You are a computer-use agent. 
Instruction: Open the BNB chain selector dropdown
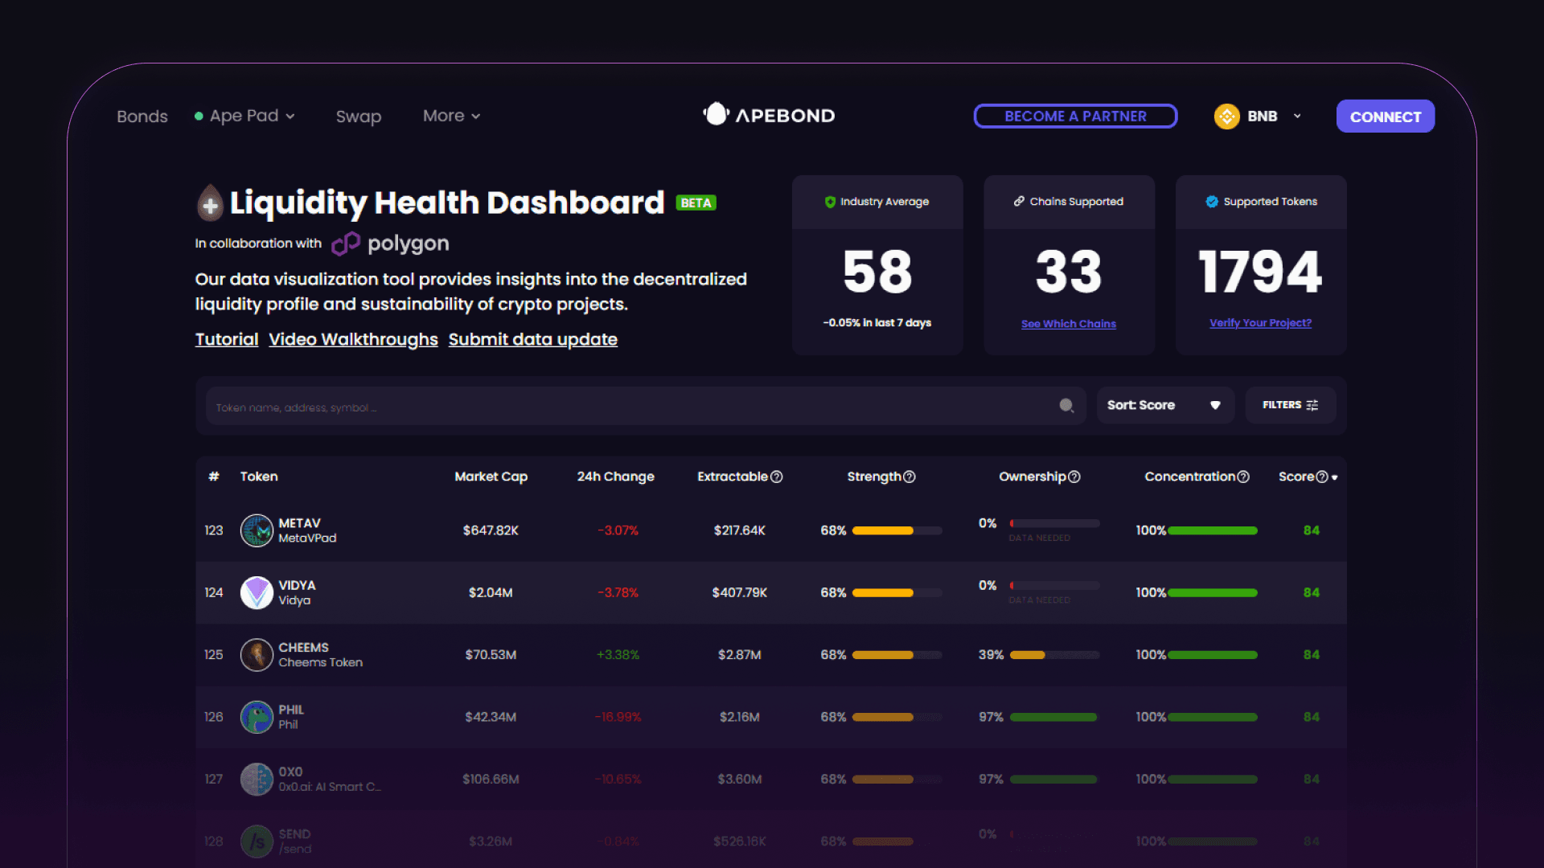pos(1259,117)
